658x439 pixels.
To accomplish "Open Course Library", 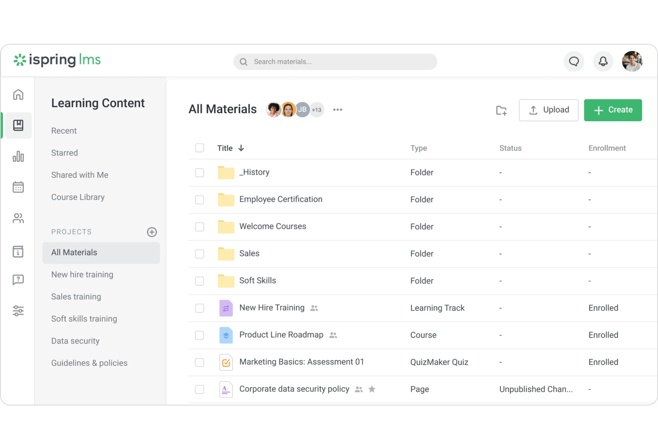I will 78,197.
